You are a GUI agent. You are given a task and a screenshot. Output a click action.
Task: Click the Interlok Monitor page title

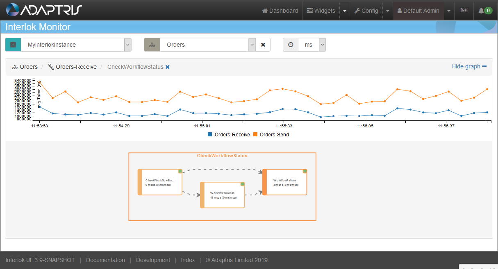(38, 27)
